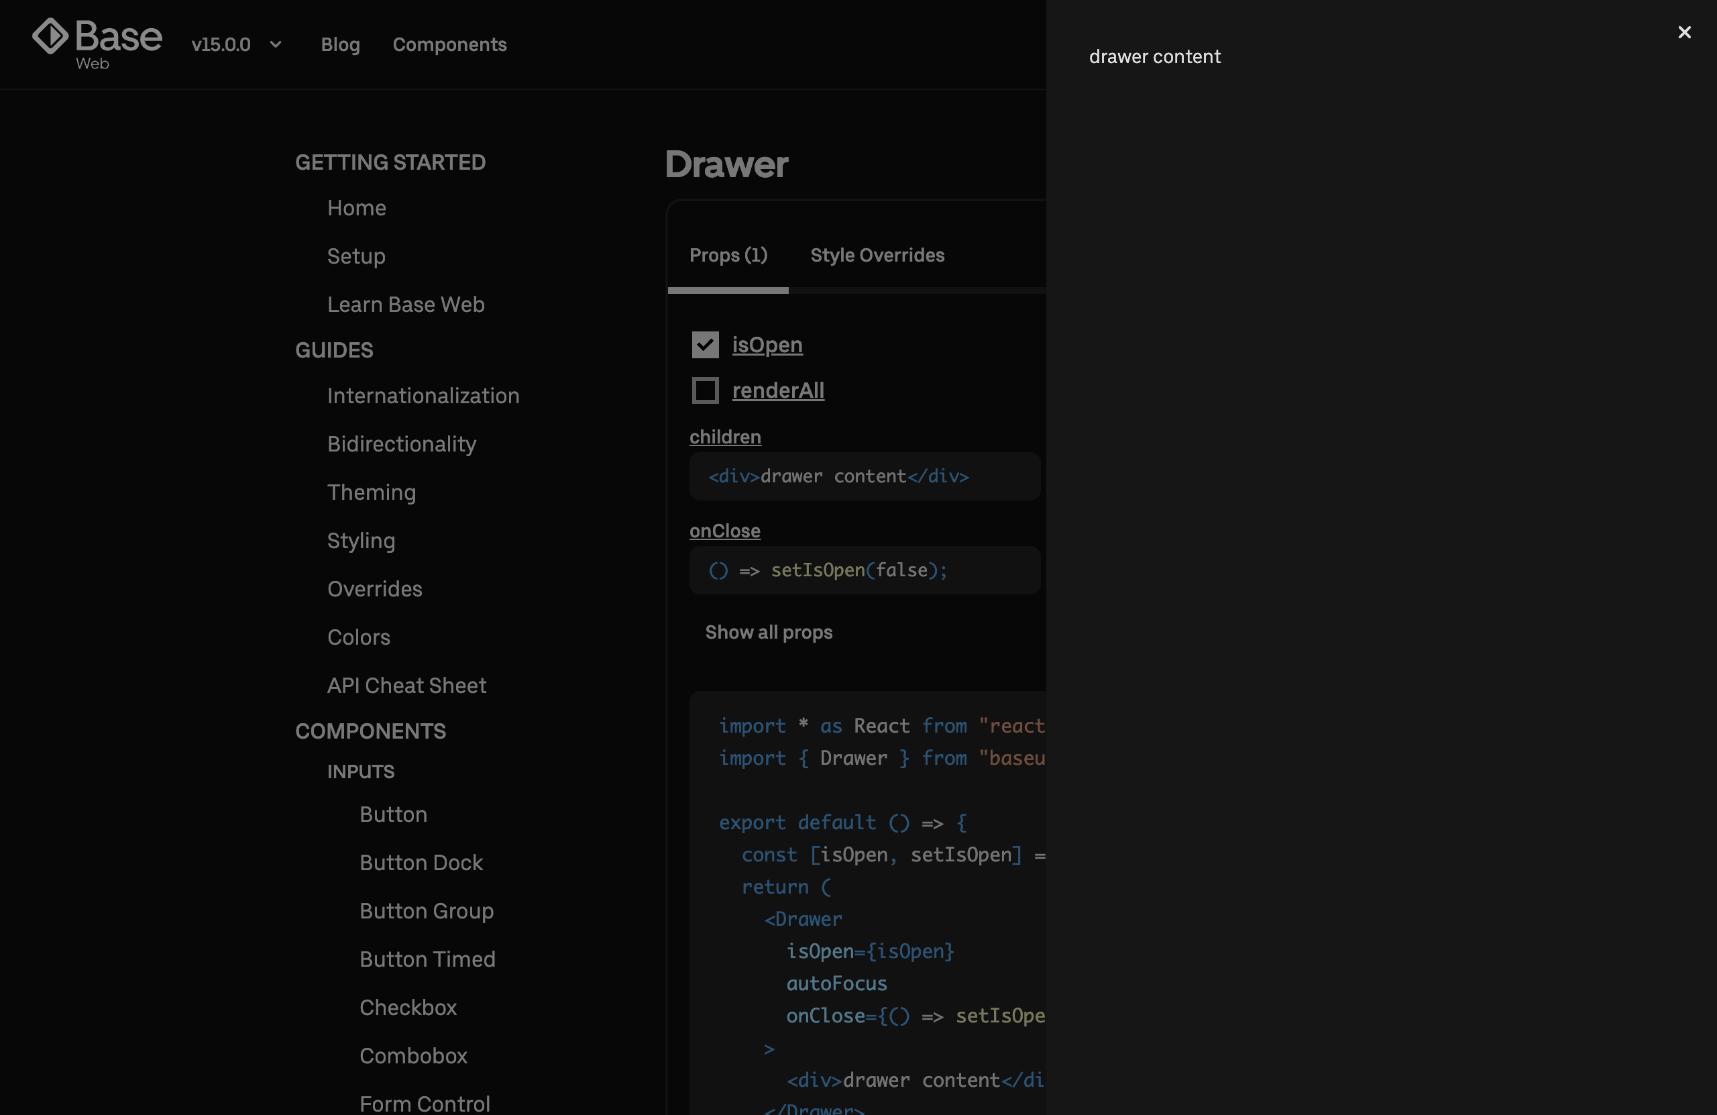
Task: Select Form Control in sidebar
Action: click(x=424, y=1104)
